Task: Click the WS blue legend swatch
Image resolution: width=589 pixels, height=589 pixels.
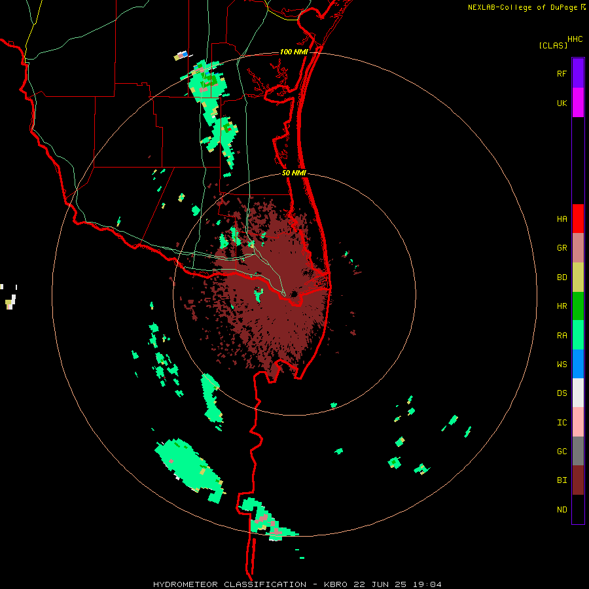Action: [x=578, y=364]
